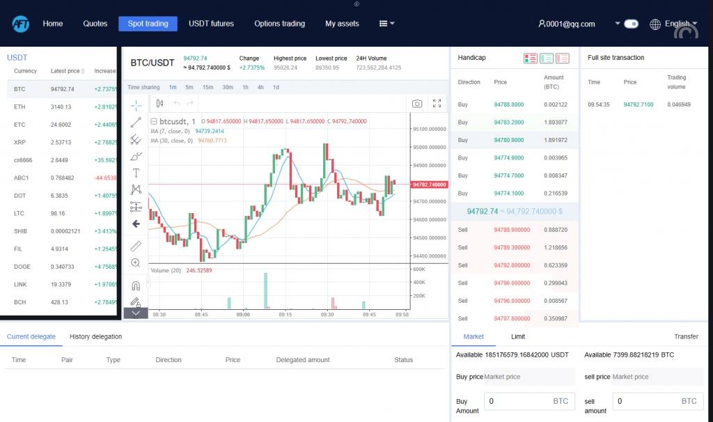
Task: Switch to the Limit order tab
Action: pos(518,336)
